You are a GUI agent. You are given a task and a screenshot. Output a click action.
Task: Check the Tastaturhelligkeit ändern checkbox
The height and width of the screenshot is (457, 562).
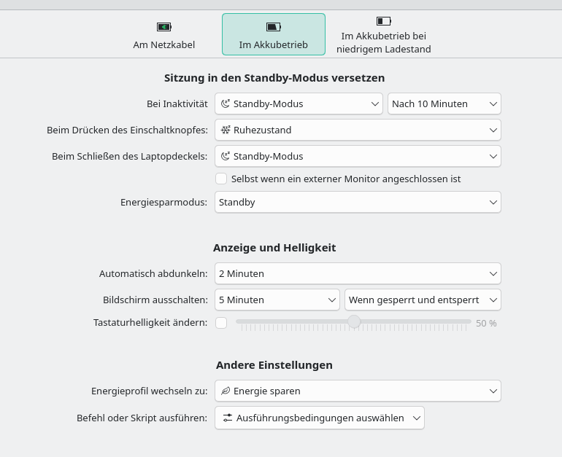coord(221,322)
